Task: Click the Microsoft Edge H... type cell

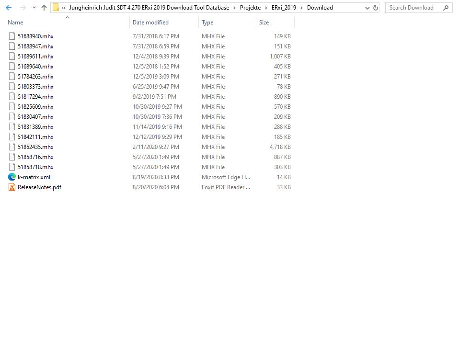Action: pyautogui.click(x=226, y=177)
